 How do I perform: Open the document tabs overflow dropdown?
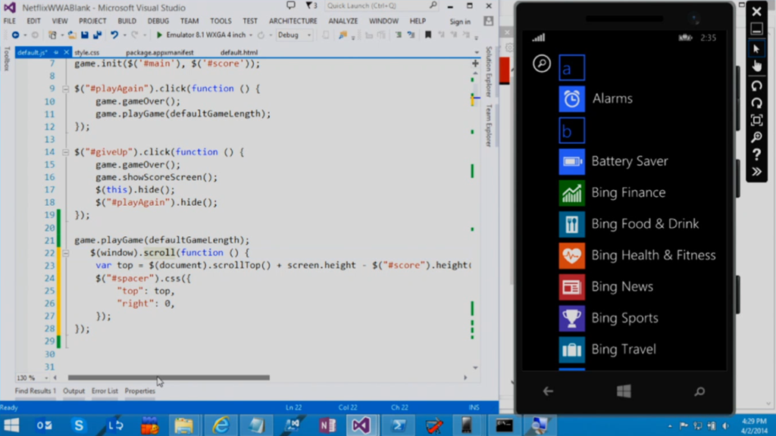click(476, 52)
